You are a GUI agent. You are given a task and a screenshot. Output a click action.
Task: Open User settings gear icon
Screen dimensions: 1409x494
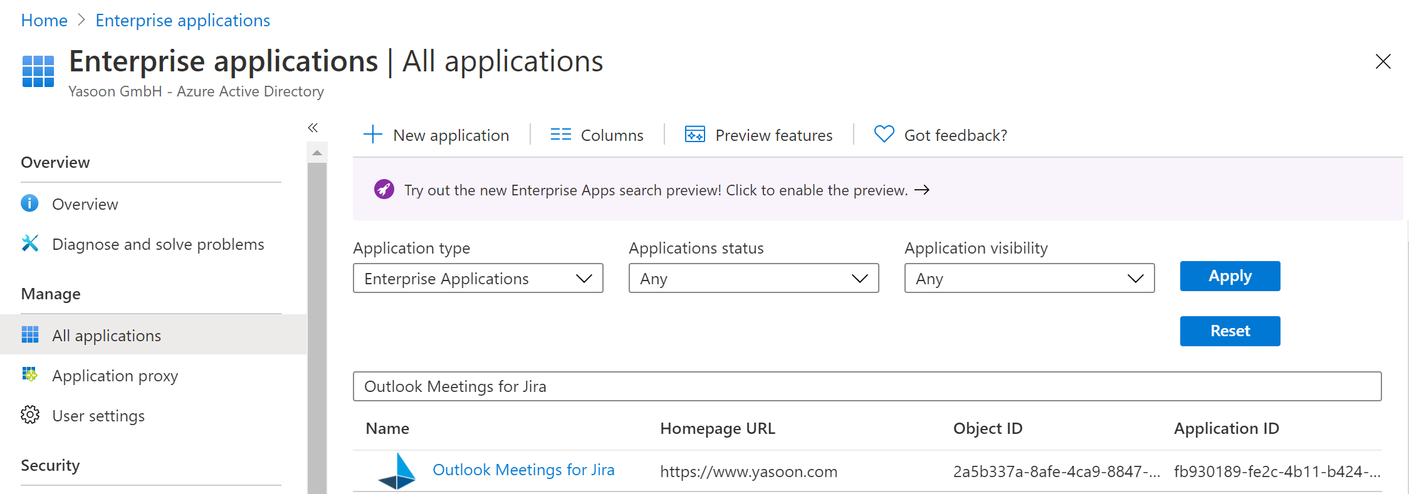click(x=29, y=415)
